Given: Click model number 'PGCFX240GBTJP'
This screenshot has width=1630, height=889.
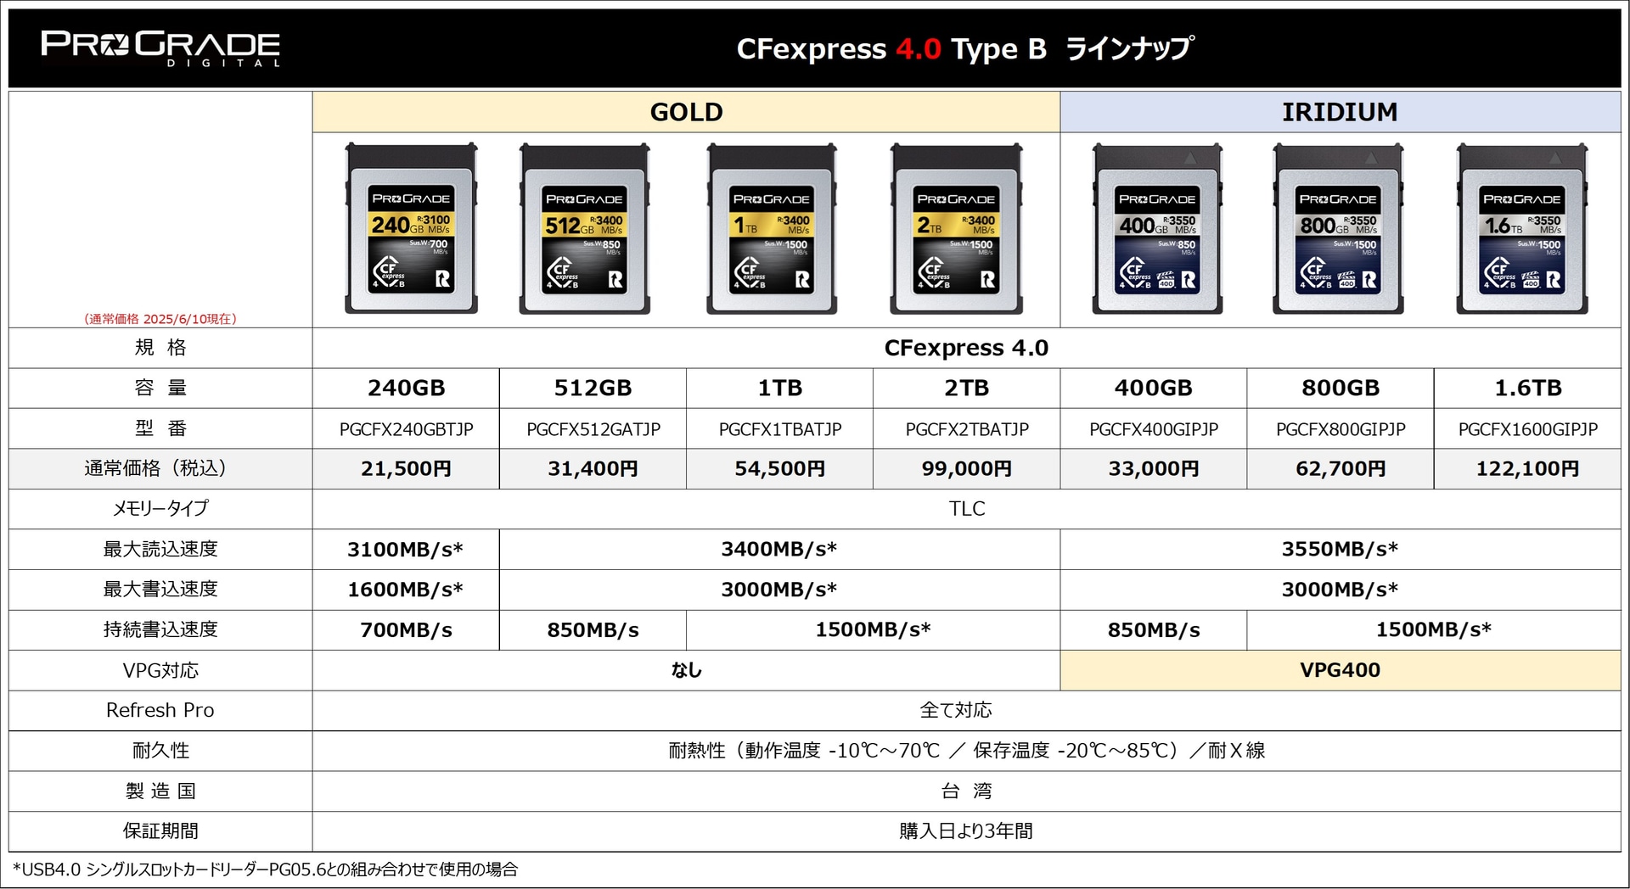Looking at the screenshot, I should click(x=406, y=429).
